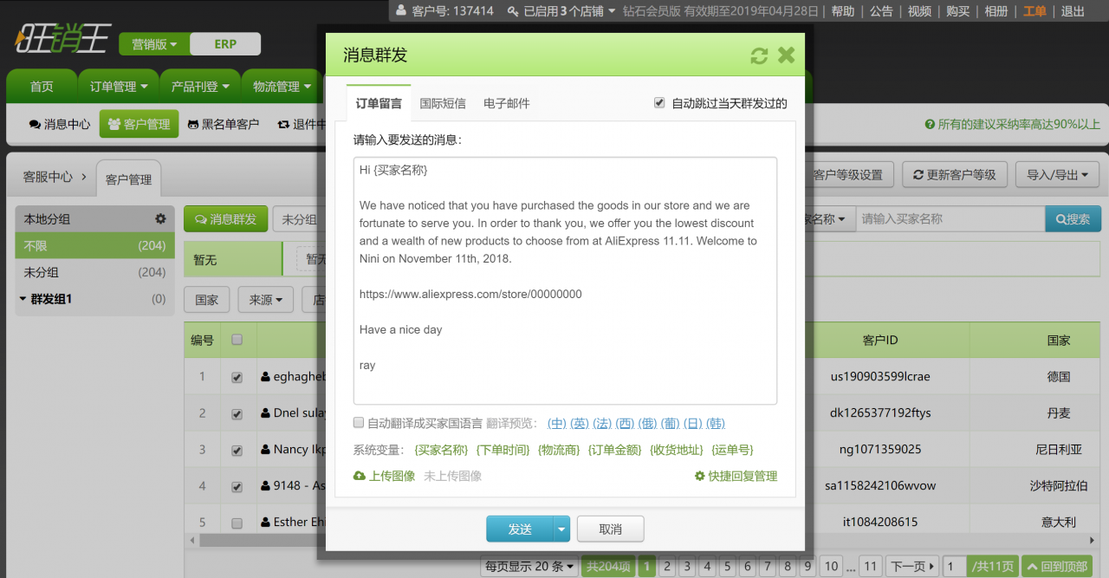
Task: Open the 每页显示 20 条 page size dropdown
Action: [x=530, y=566]
